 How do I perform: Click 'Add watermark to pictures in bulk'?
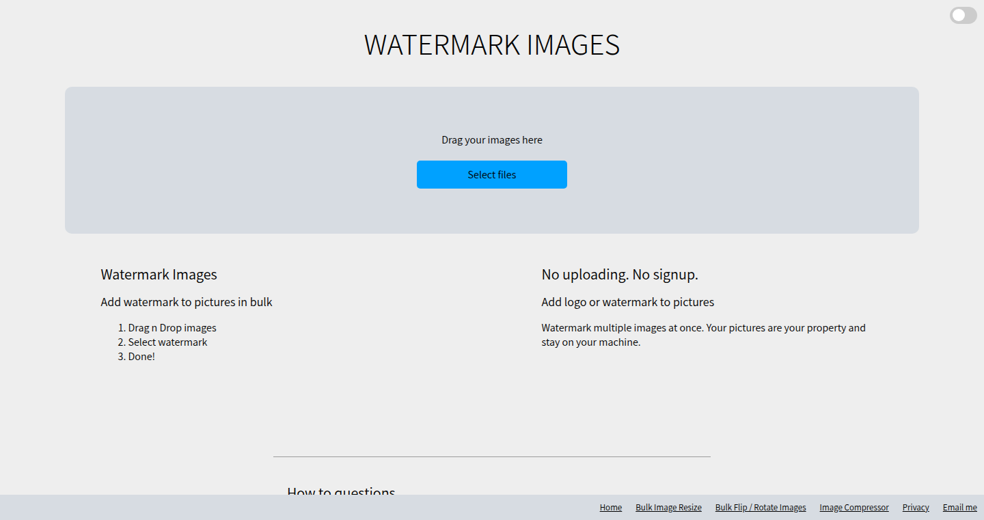[x=187, y=302]
